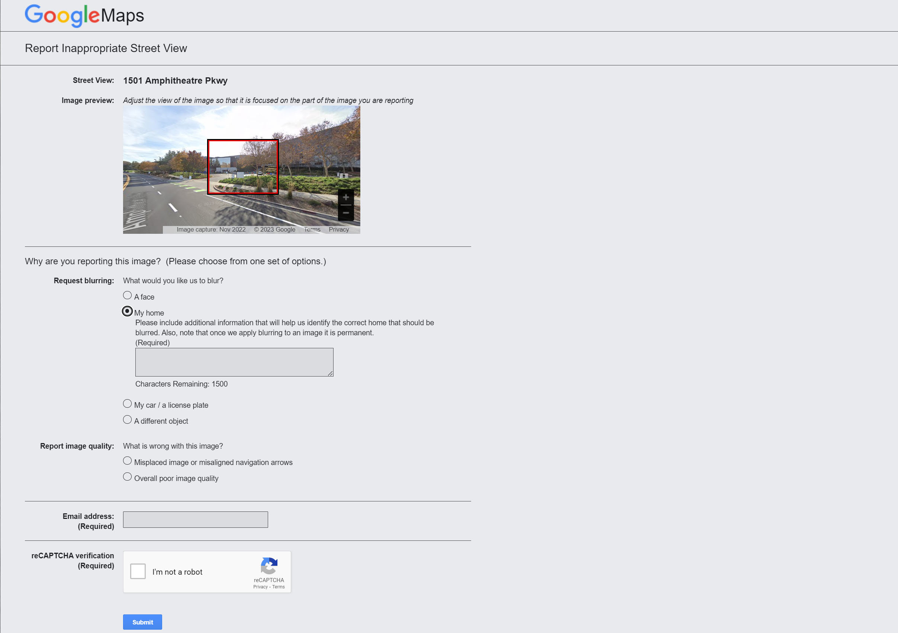Click the additional information text area

coord(234,362)
